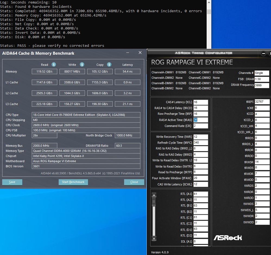Click the Memory Write result 88017 MB/s

point(72,71)
